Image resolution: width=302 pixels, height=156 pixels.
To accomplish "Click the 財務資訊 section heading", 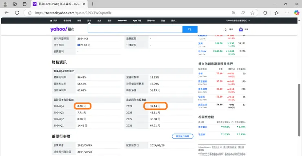I will 59,62.
